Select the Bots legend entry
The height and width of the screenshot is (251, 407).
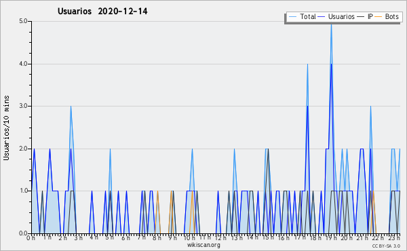click(387, 16)
